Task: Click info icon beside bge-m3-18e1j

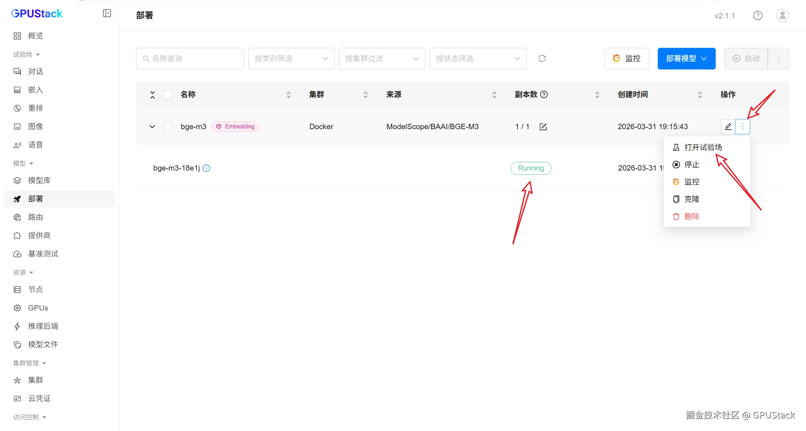Action: pyautogui.click(x=207, y=168)
